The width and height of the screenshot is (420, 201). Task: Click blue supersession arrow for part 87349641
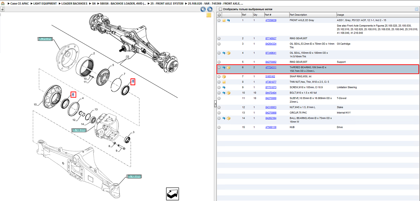click(x=224, y=53)
